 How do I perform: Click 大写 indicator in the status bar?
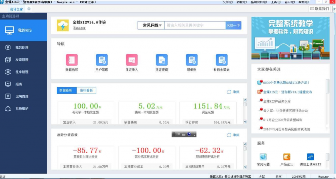pos(262,177)
